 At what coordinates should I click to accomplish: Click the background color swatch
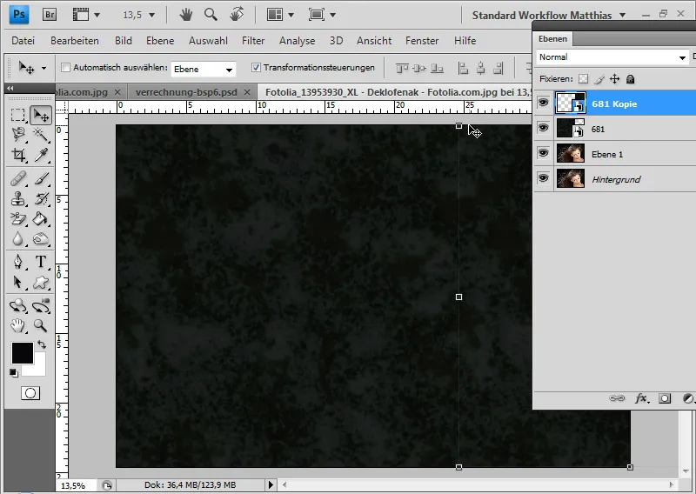[39, 369]
